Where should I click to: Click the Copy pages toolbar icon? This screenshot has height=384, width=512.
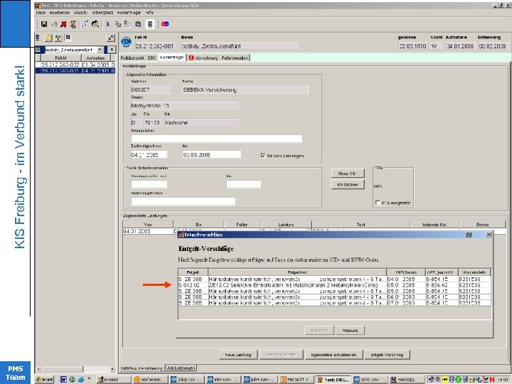(118, 24)
